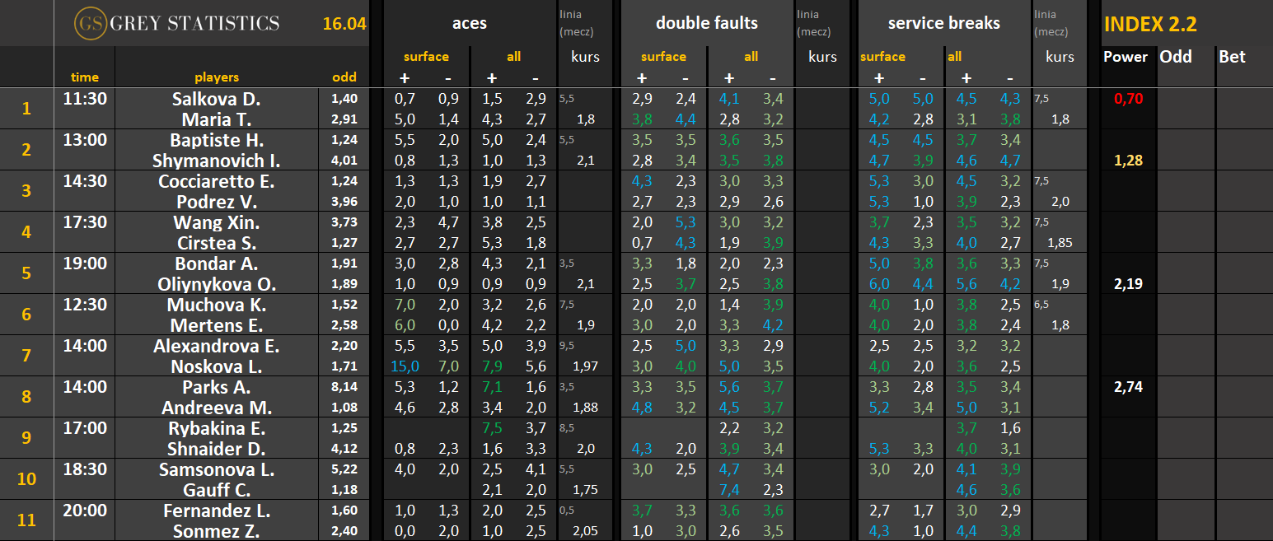Click the aces section header
1273x541 pixels.
(x=469, y=23)
